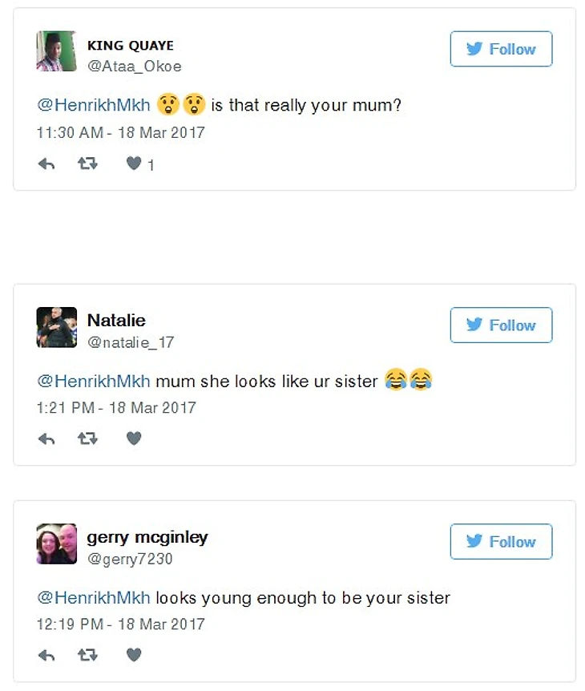This screenshot has height=691, width=585.
Task: Reply to Natalie's tweet
Action: point(46,438)
